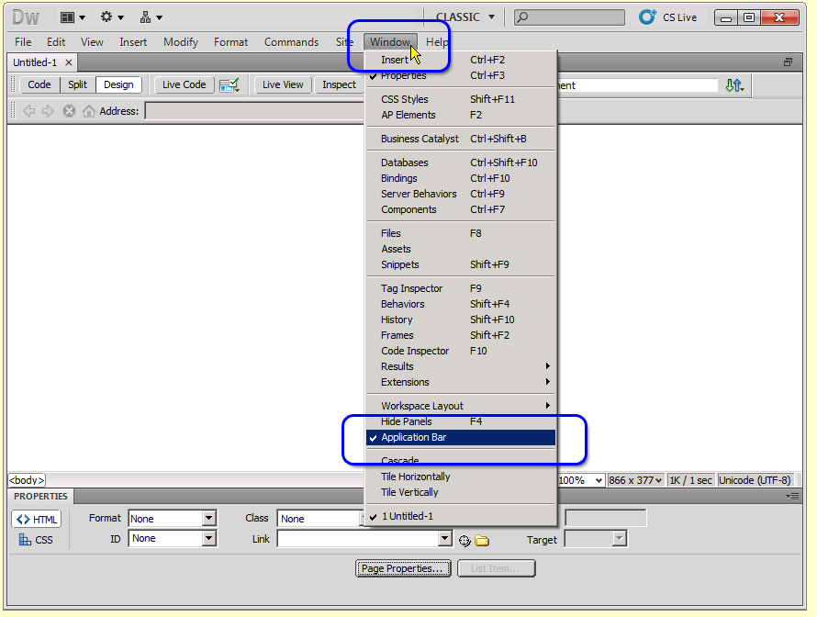Click the CS Live icon
Image resolution: width=817 pixels, height=617 pixels.
coord(648,17)
